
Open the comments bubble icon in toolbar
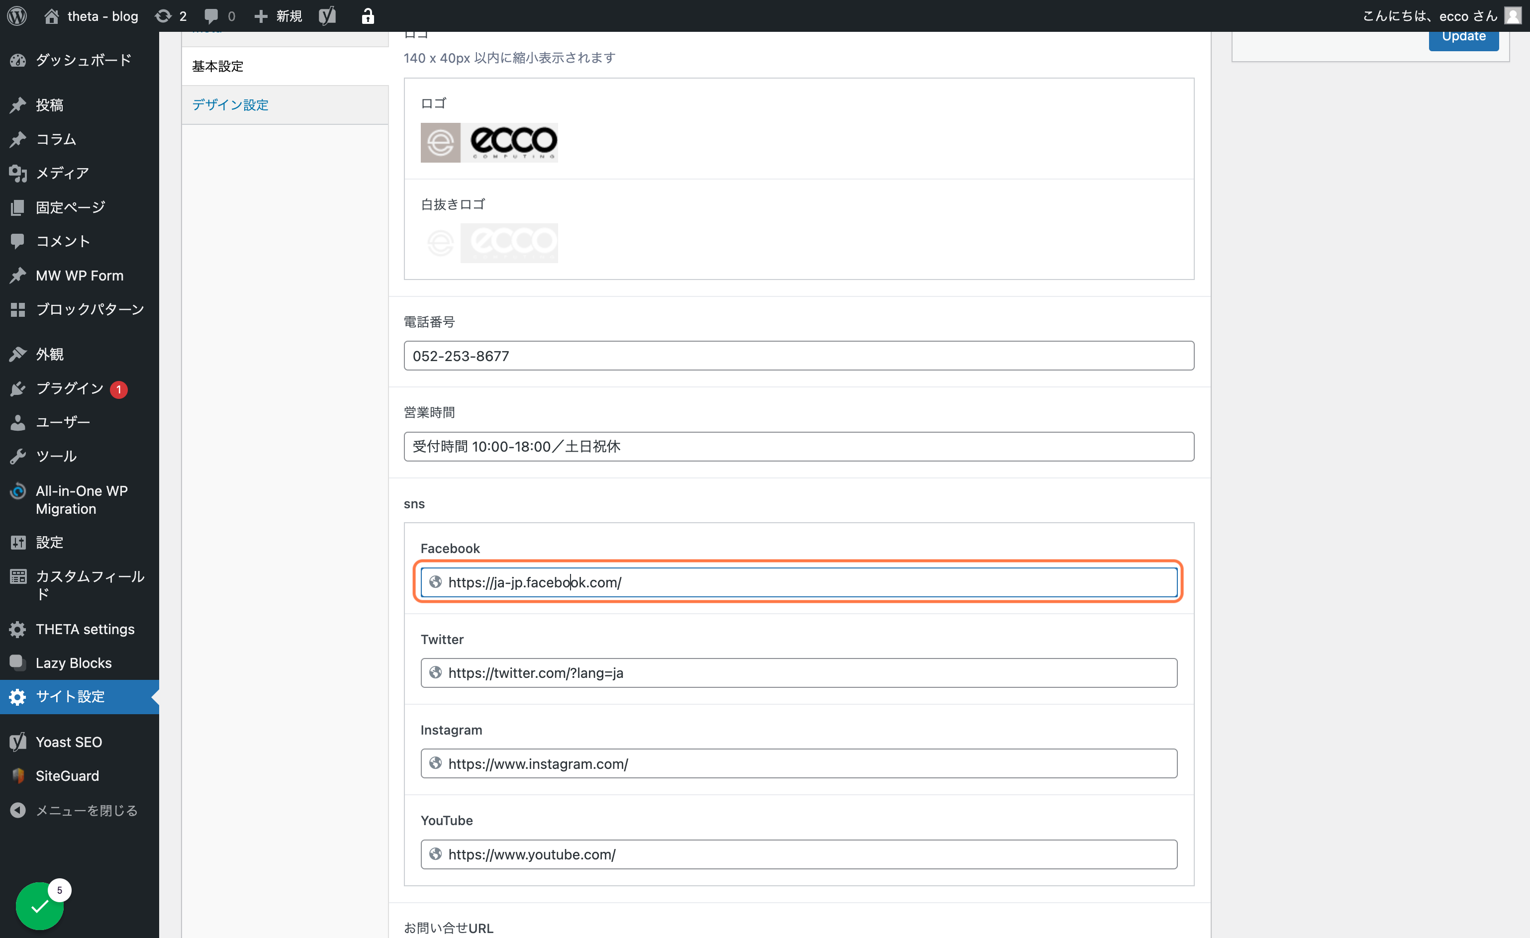pyautogui.click(x=219, y=15)
